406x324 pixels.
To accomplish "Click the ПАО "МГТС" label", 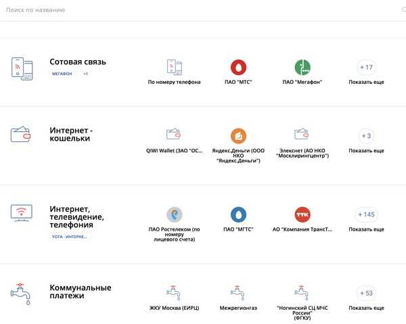I will (x=238, y=229).
